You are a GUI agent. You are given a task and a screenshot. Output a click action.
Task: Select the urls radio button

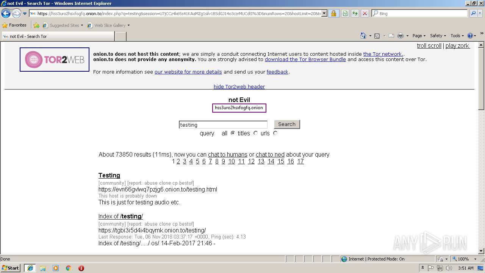tap(275, 133)
